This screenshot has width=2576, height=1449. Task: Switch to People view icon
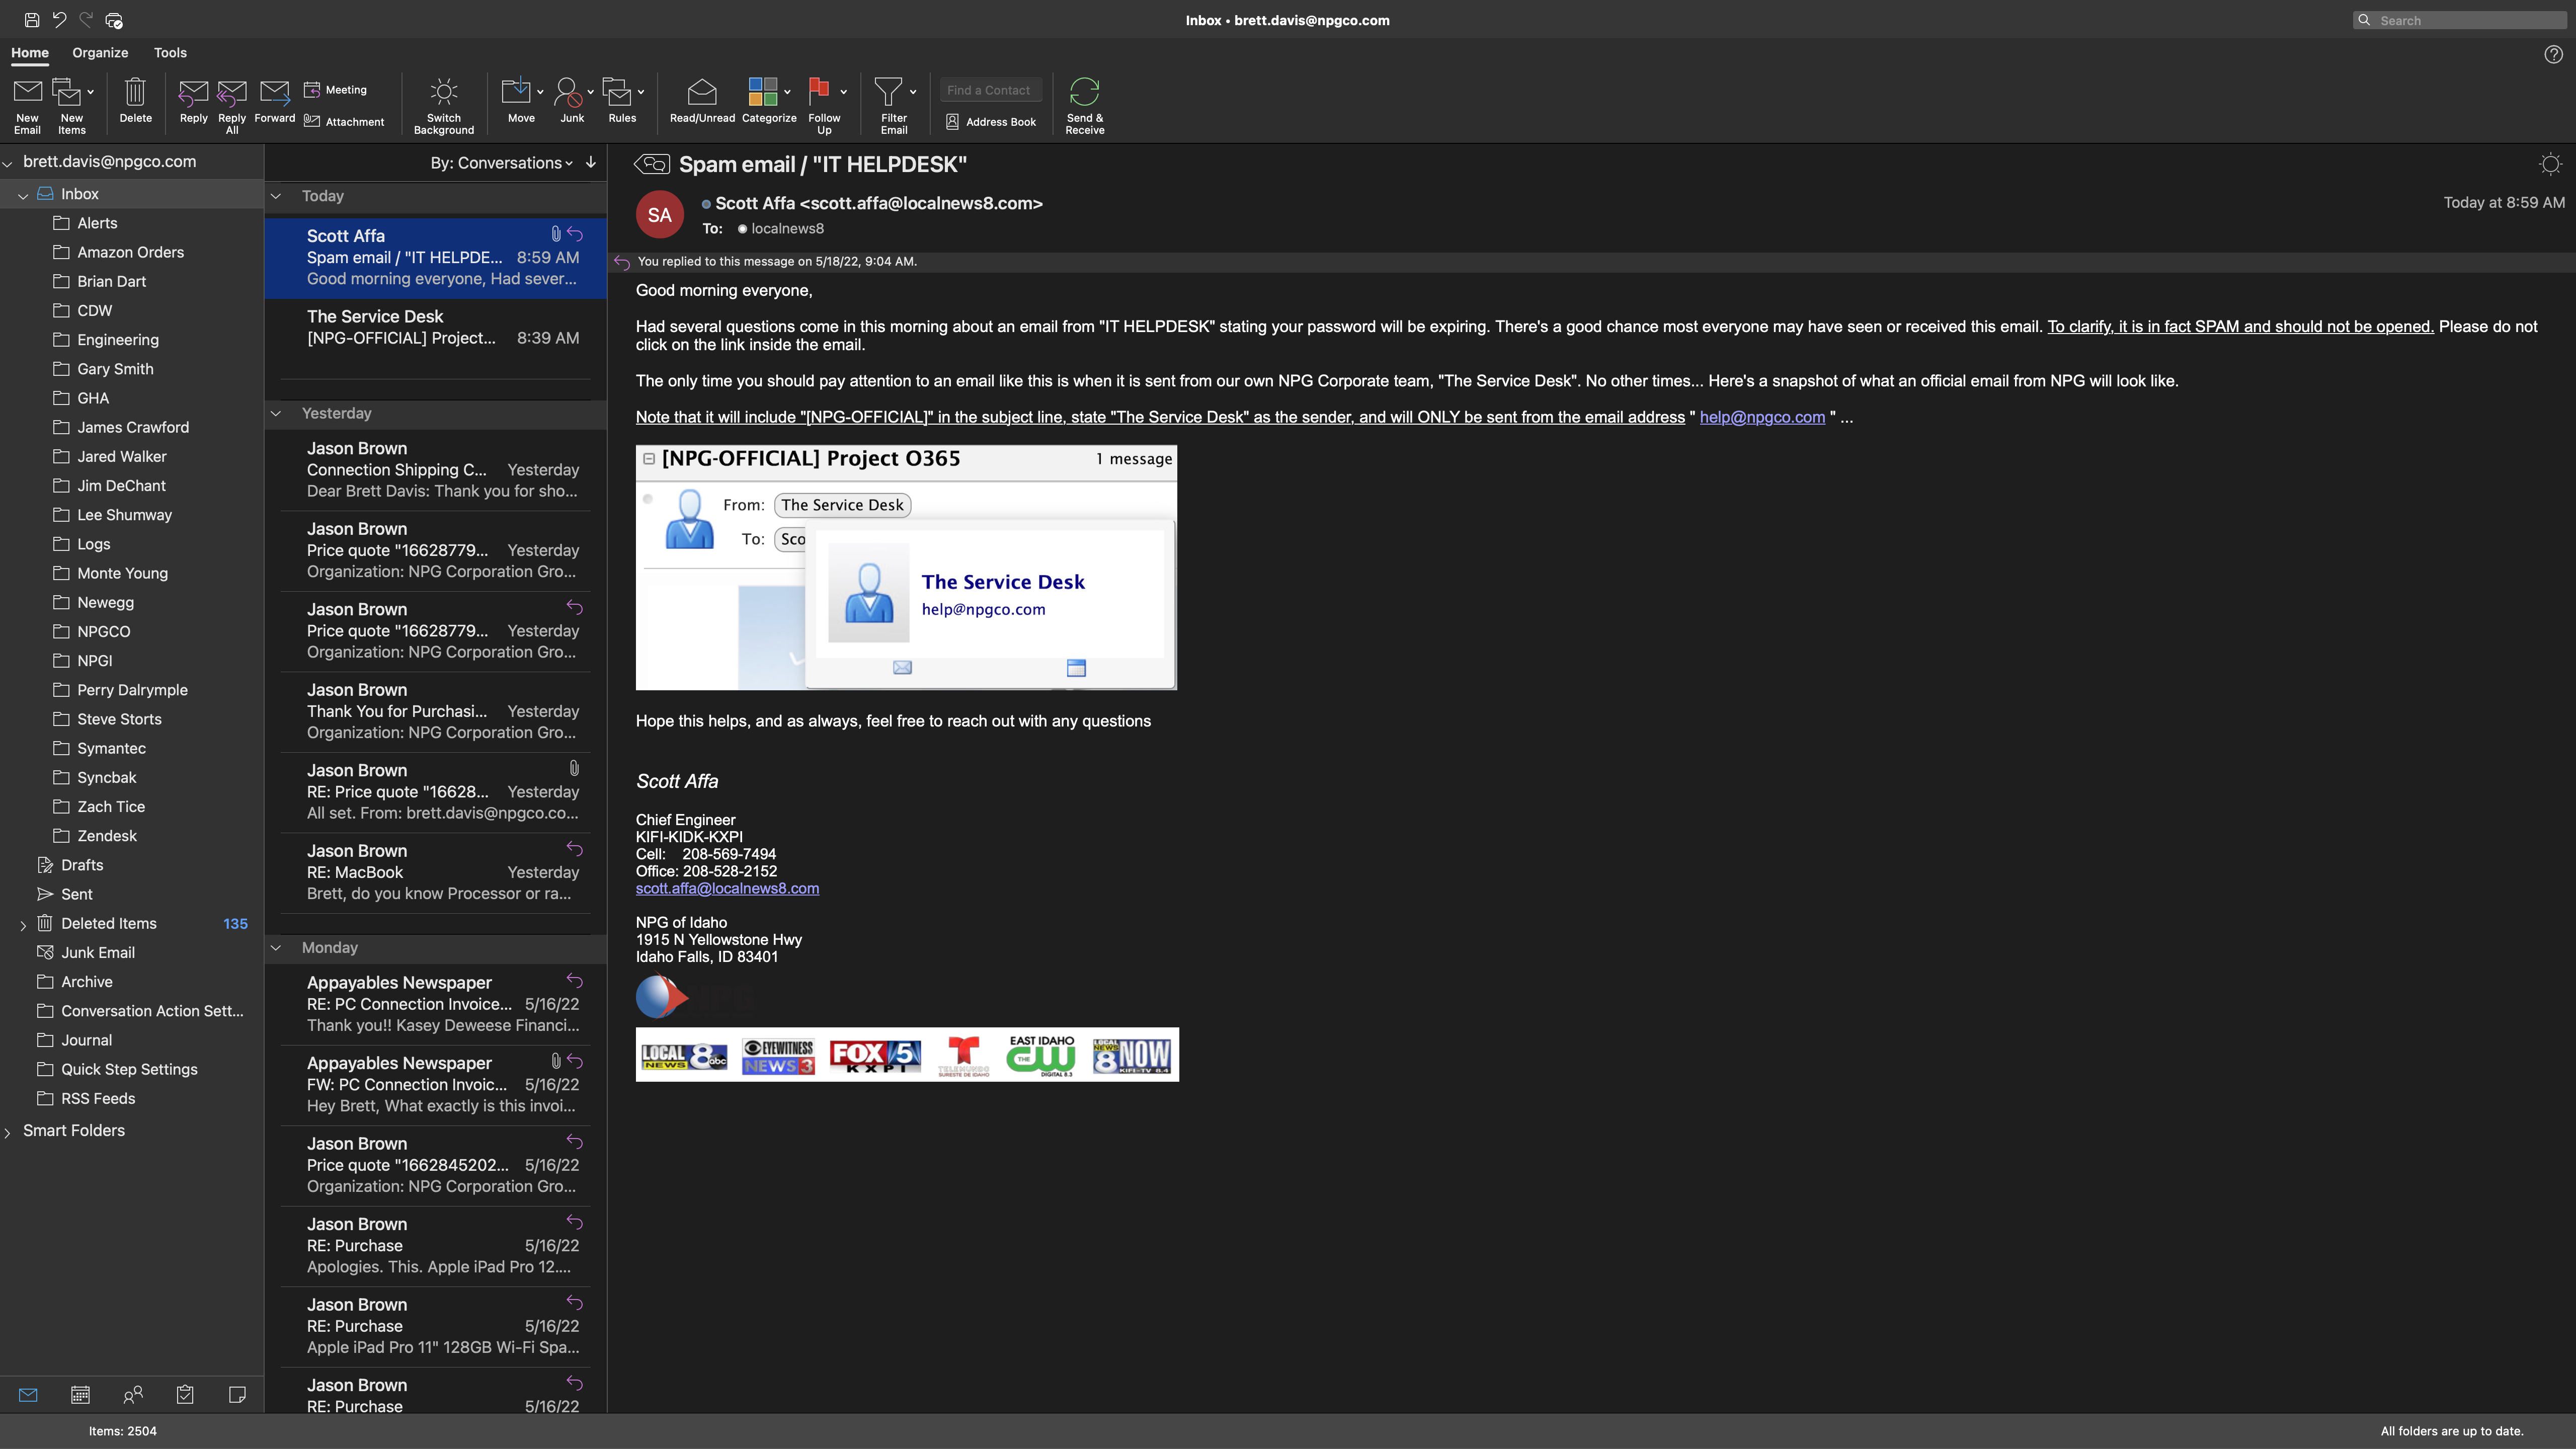tap(133, 1395)
